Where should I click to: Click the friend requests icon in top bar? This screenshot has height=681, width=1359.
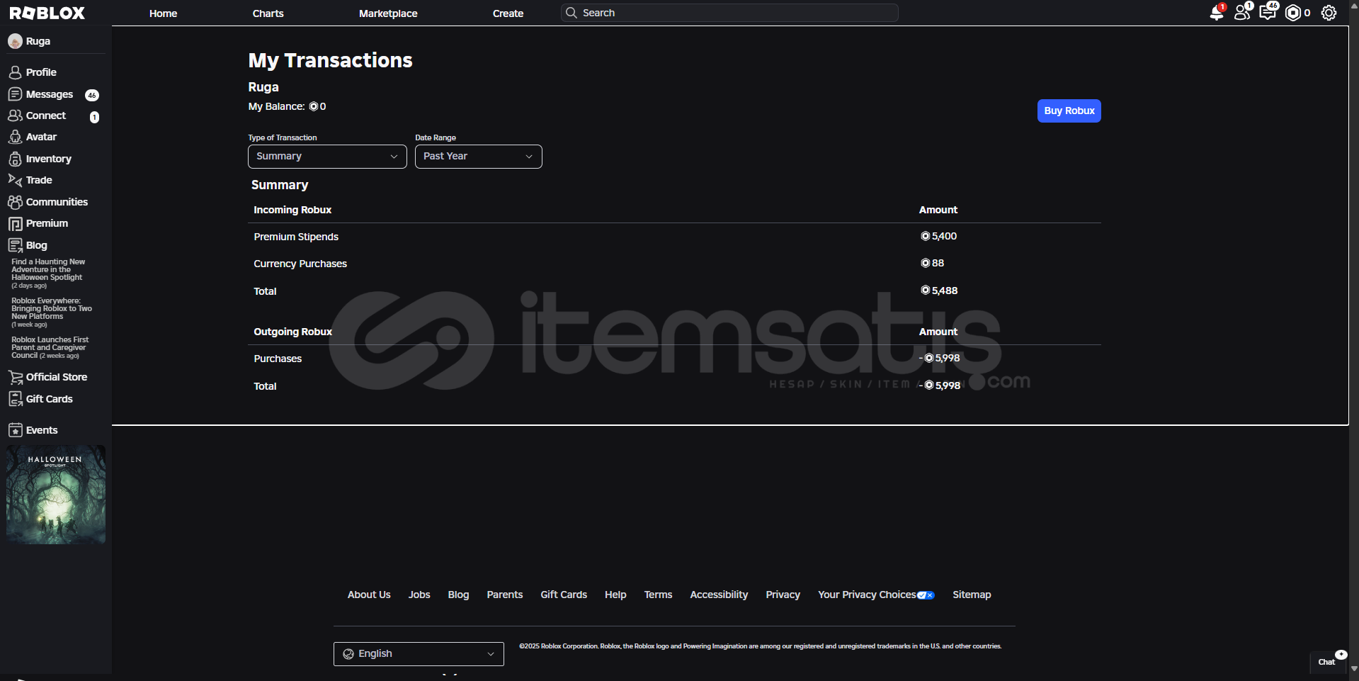[x=1241, y=13]
